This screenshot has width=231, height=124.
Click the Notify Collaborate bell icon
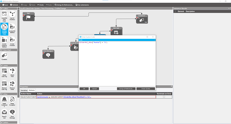pyautogui.click(x=4, y=100)
